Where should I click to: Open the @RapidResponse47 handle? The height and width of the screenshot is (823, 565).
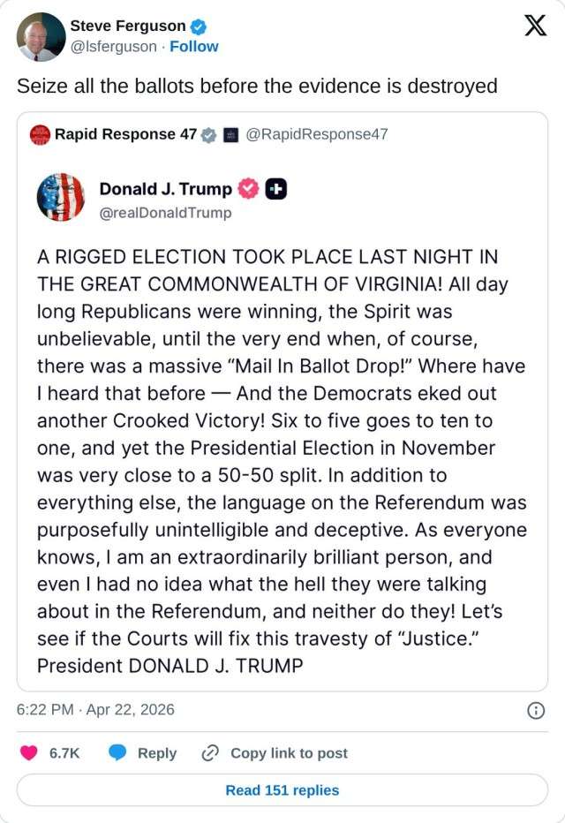316,134
